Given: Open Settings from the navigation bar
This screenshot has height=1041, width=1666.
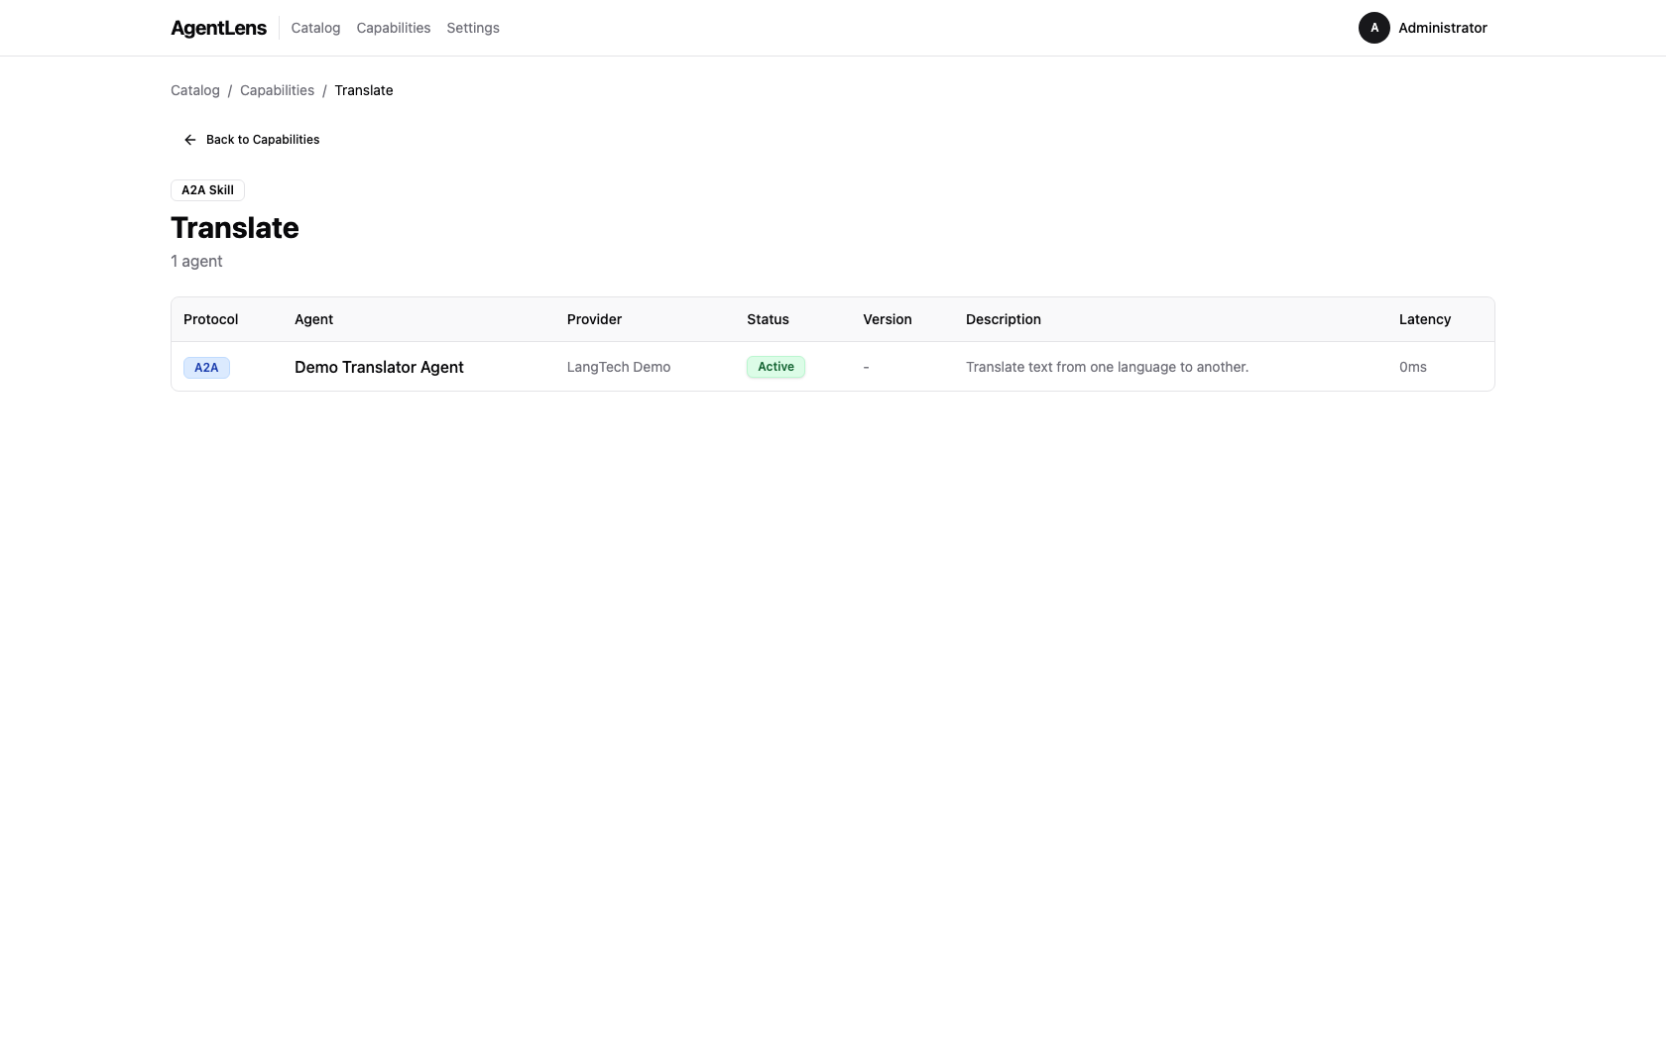Looking at the screenshot, I should 472,28.
